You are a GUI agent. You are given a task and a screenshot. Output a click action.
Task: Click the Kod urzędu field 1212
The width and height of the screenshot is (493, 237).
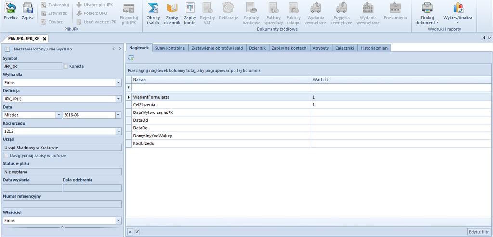click(x=59, y=131)
